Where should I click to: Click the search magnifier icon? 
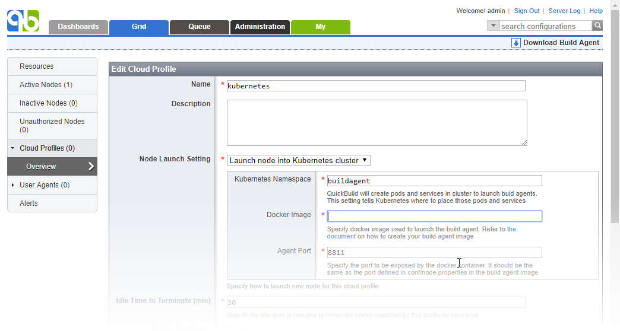(x=597, y=26)
